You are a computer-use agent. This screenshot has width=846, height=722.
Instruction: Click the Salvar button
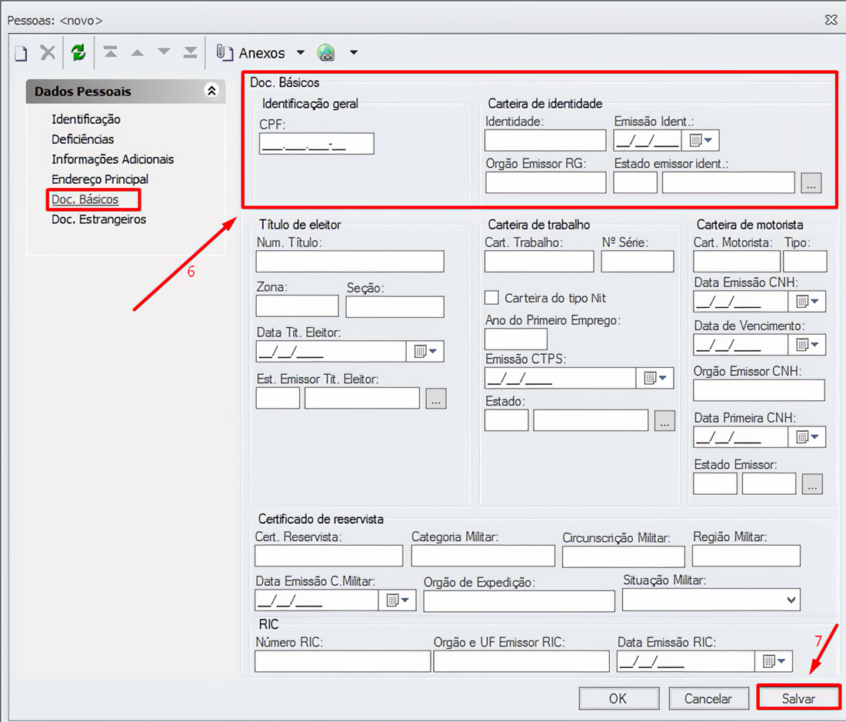pos(798,698)
